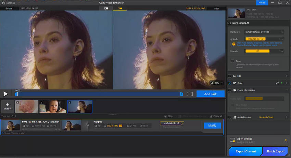This screenshot has width=291, height=158.
Task: Click task source thumbnail in task list
Action: [11, 125]
